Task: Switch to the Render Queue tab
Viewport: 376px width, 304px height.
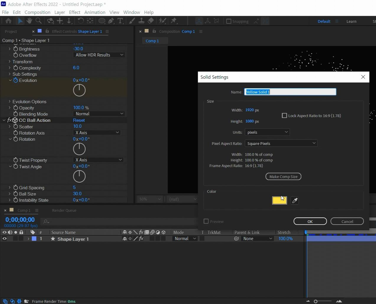Action: [64, 210]
